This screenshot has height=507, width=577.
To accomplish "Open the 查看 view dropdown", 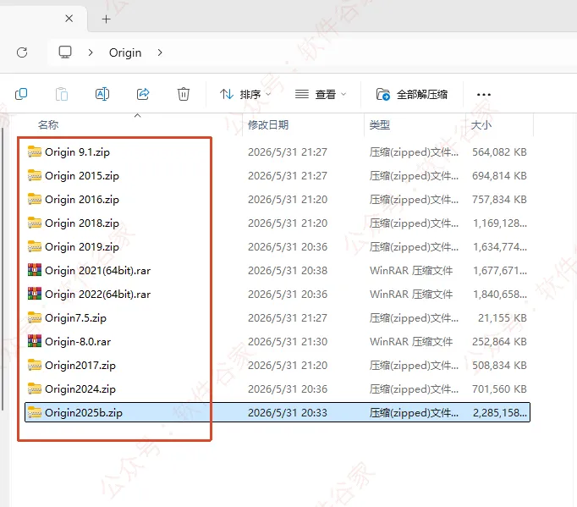I will click(321, 94).
